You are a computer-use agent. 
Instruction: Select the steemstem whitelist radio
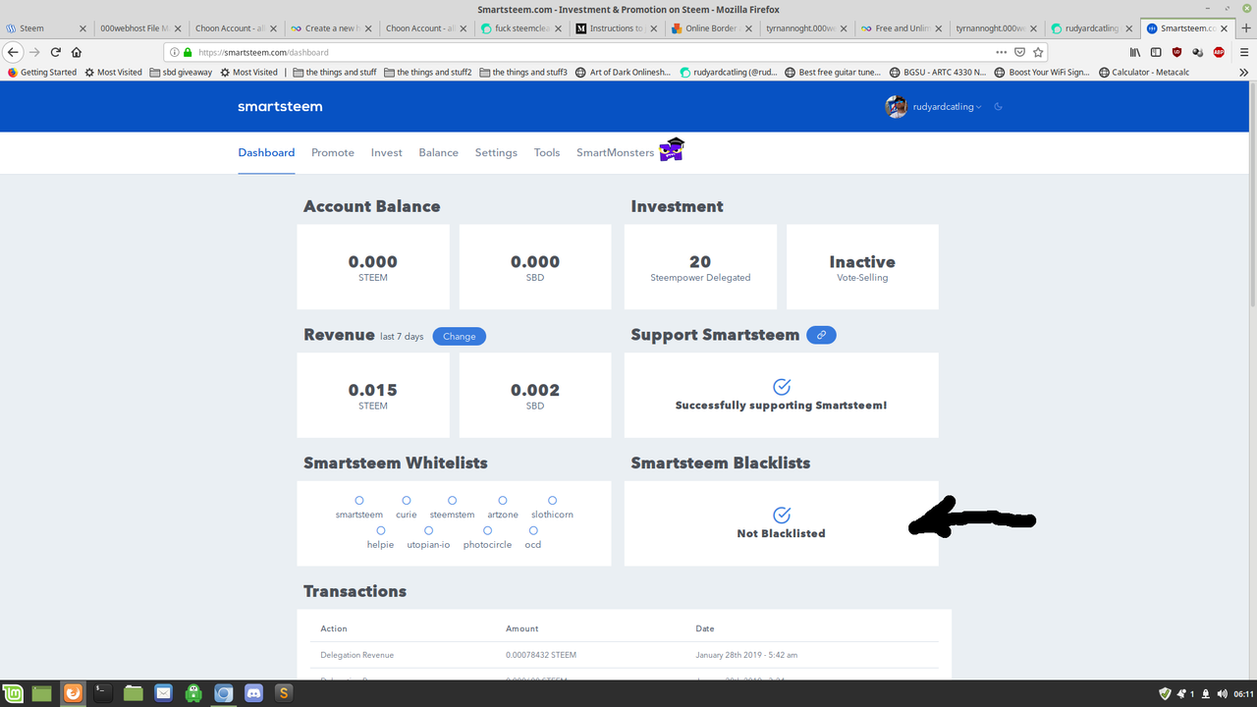point(453,501)
